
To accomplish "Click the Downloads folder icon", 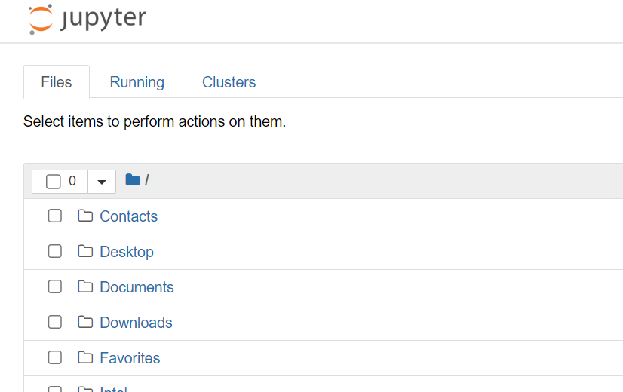I will 85,322.
